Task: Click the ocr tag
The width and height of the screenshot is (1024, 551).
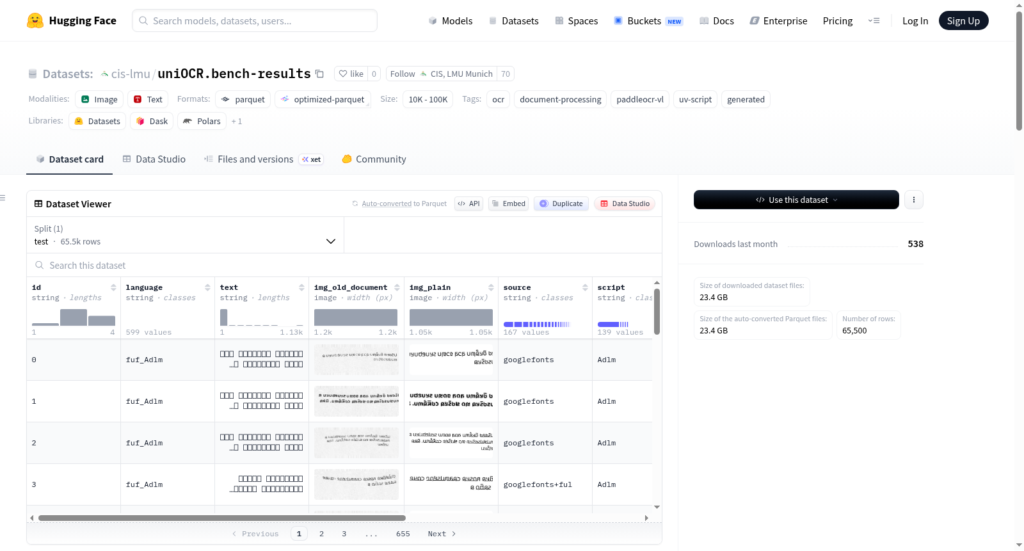Action: (x=499, y=99)
